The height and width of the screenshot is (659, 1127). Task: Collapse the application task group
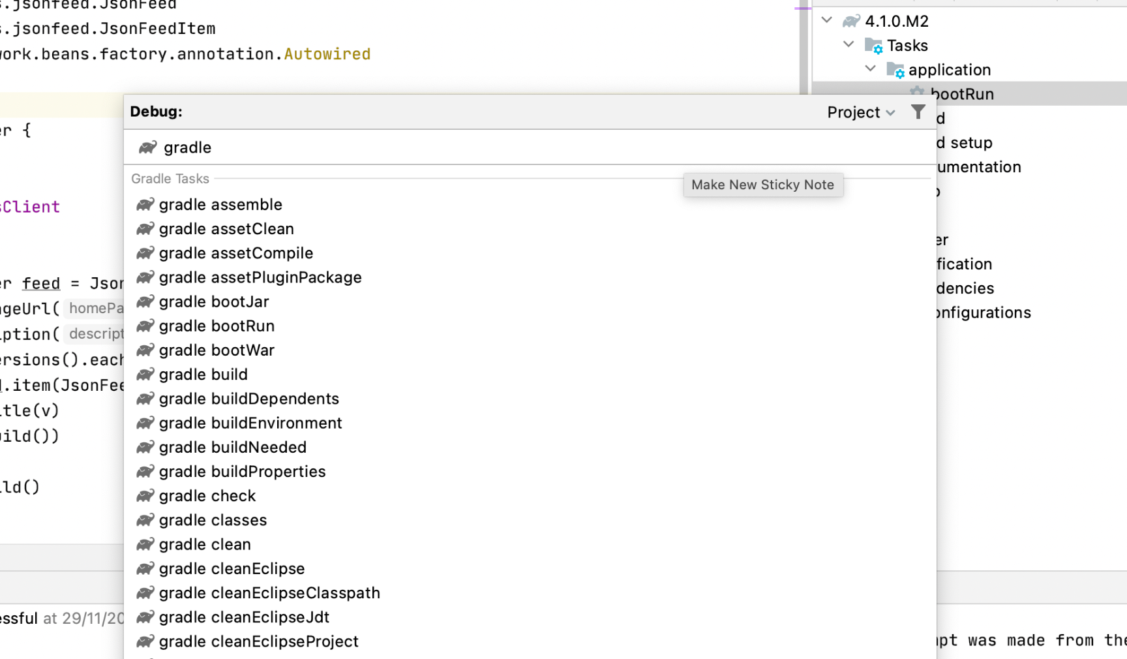[870, 69]
